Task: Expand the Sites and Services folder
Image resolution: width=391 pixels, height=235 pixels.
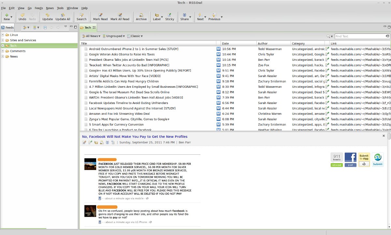Action: (x=3, y=40)
